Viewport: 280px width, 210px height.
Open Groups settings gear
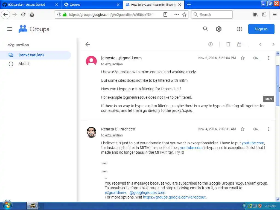pos(218,29)
